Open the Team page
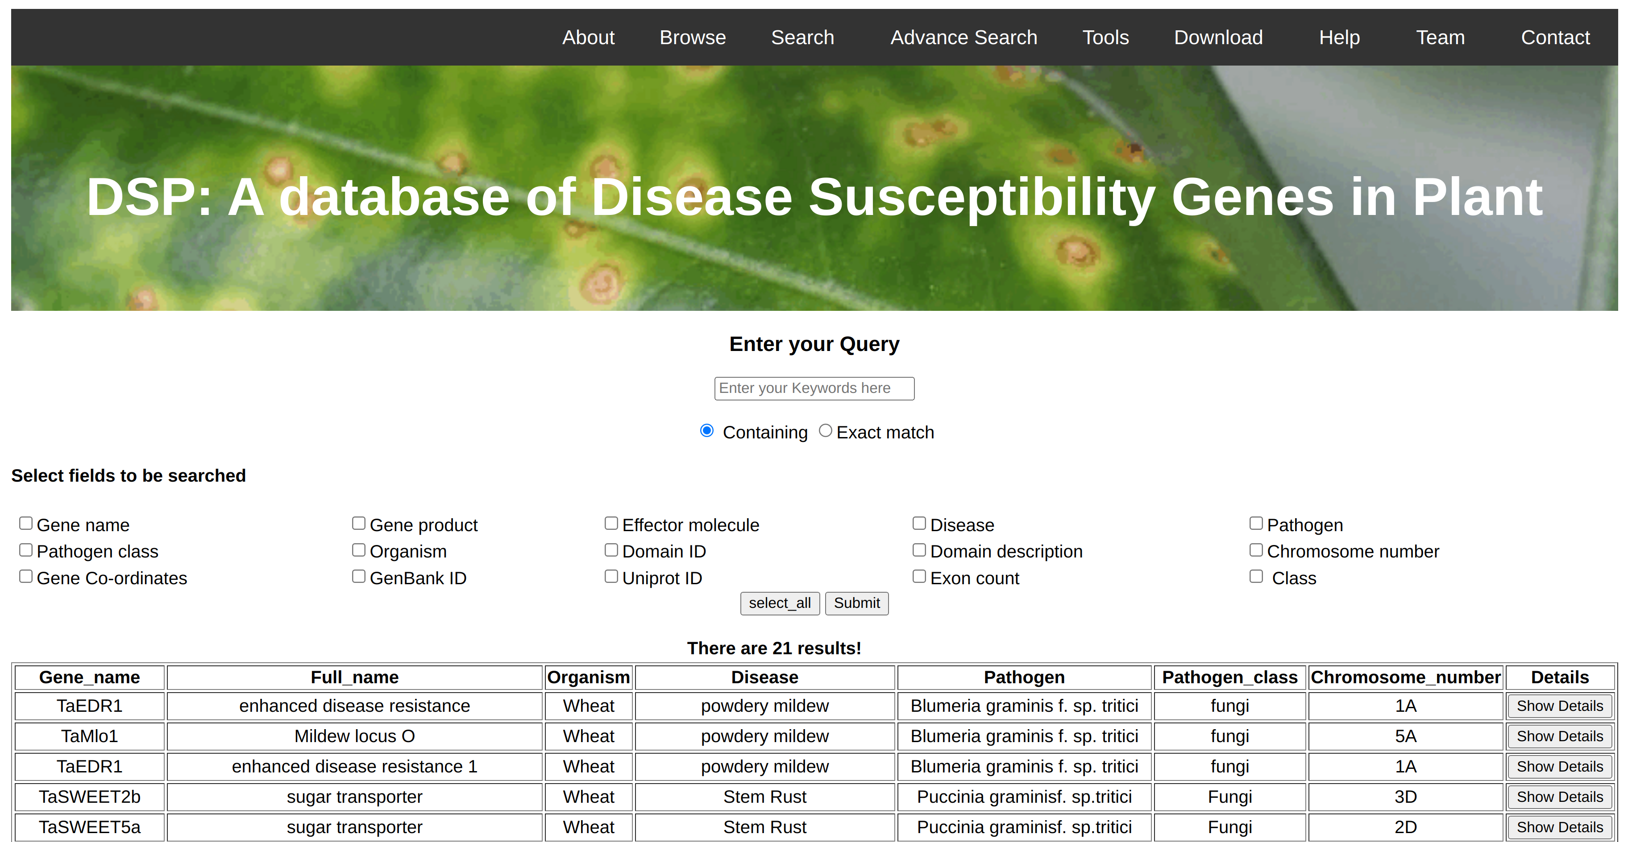The width and height of the screenshot is (1628, 842). point(1440,37)
